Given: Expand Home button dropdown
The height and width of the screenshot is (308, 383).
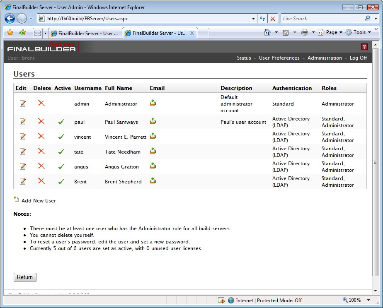Looking at the screenshot, I should pyautogui.click(x=276, y=32).
